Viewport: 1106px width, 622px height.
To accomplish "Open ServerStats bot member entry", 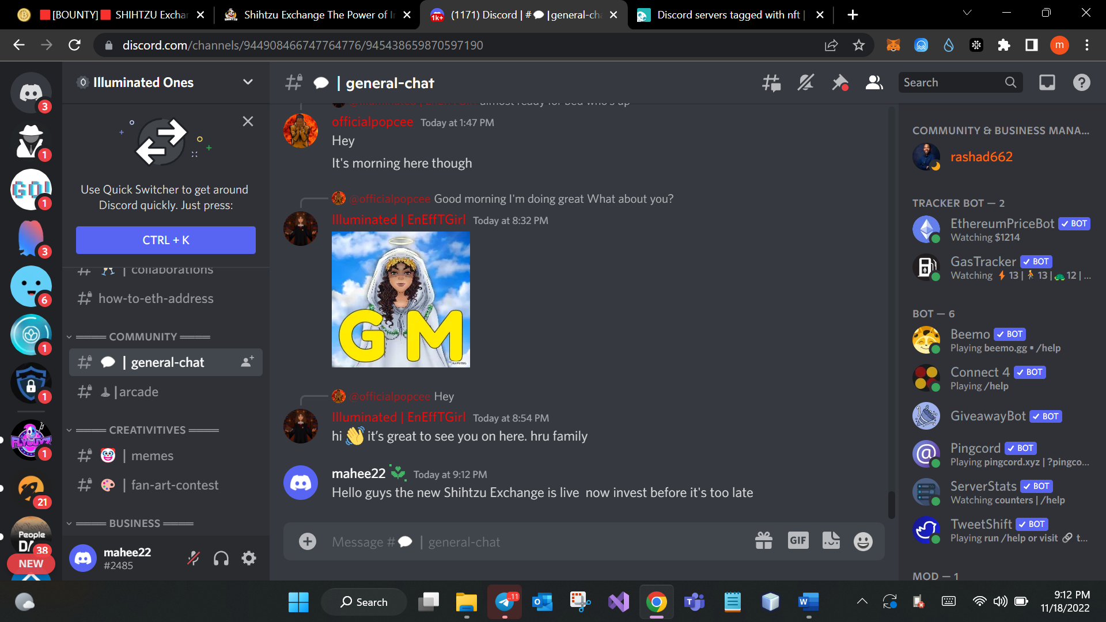I will [x=1001, y=492].
